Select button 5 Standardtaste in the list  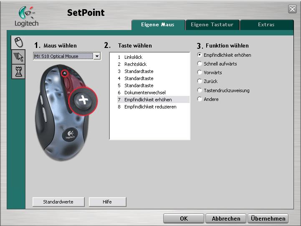[153, 85]
